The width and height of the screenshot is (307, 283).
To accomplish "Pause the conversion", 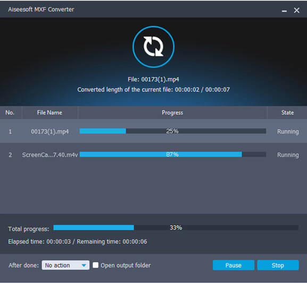I will (234, 265).
